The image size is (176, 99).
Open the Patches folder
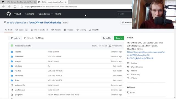click(18, 71)
